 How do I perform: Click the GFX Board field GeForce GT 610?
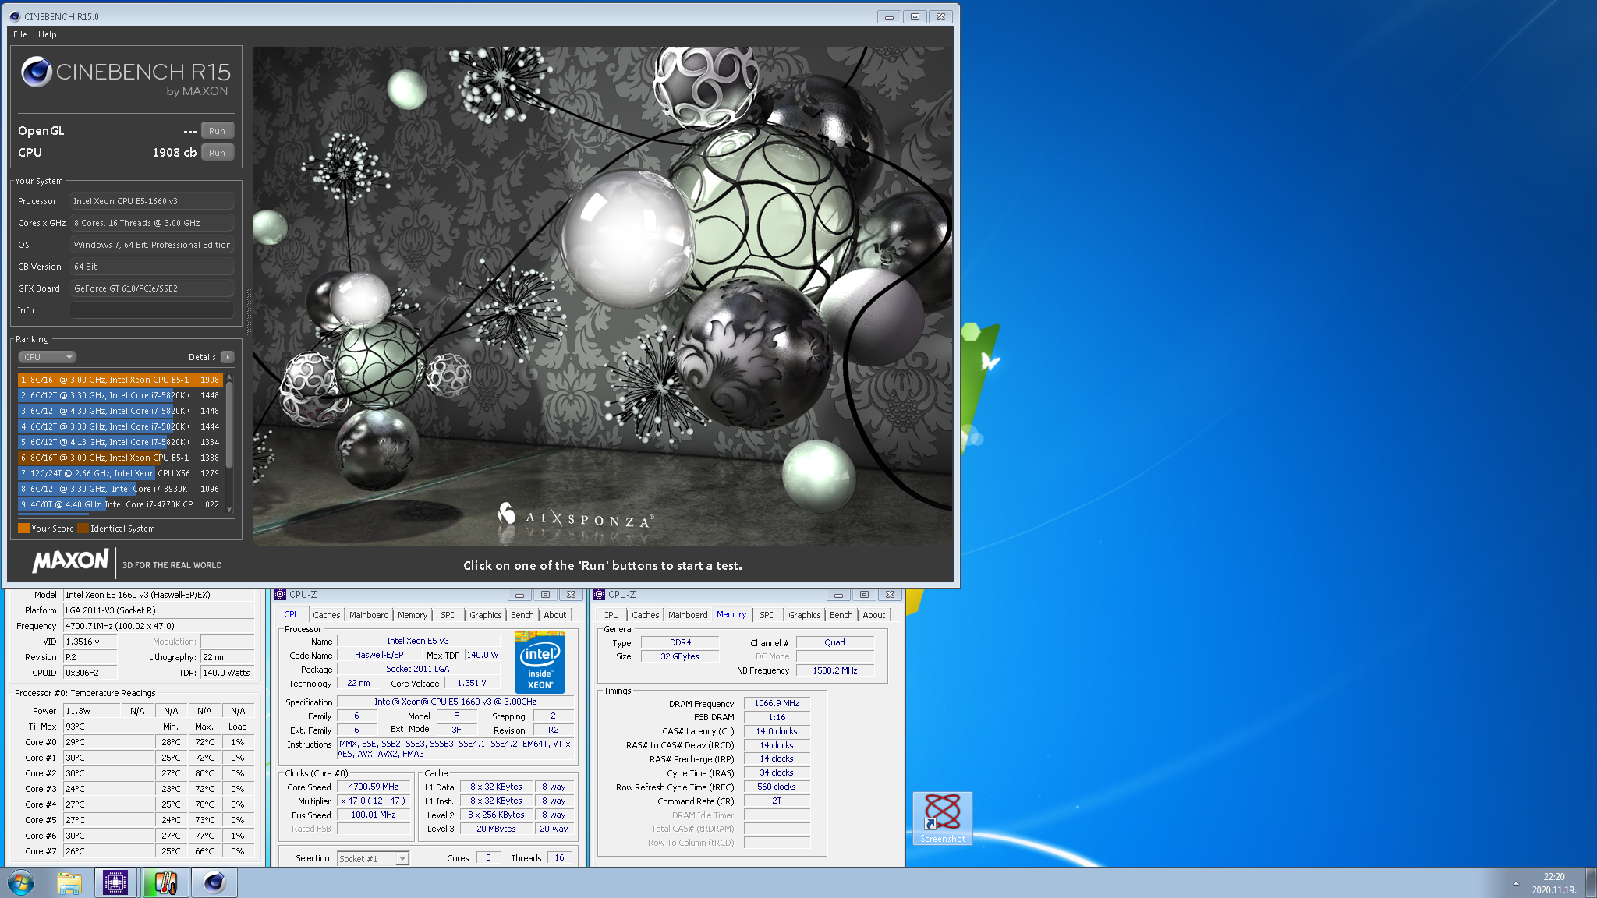tap(152, 288)
